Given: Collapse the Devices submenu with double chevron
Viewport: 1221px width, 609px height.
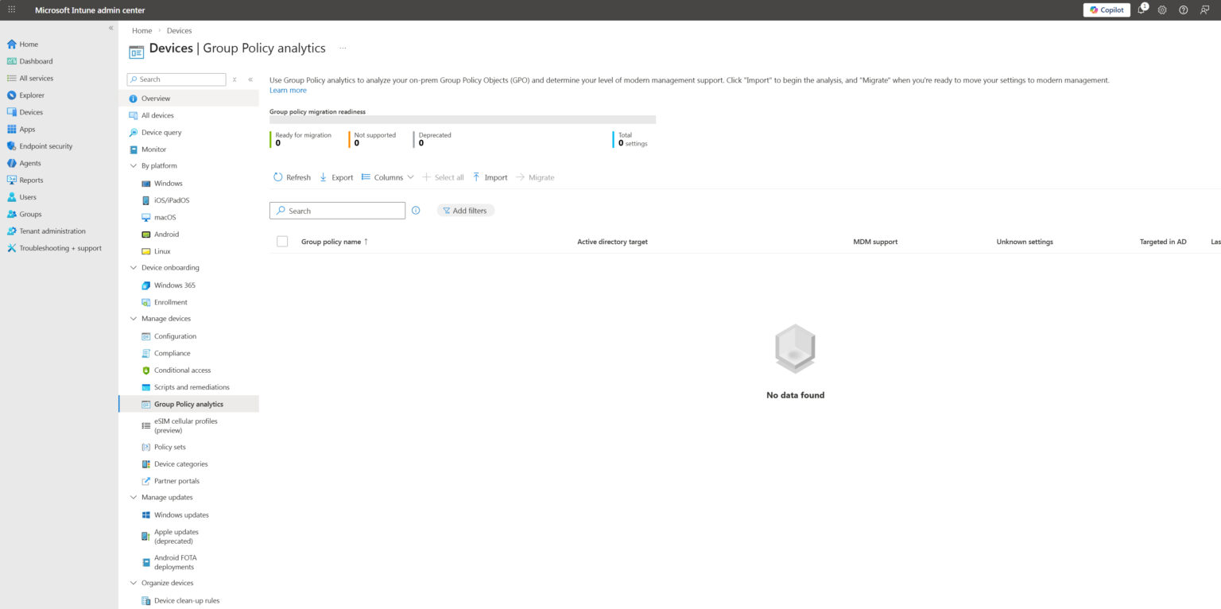Looking at the screenshot, I should (x=250, y=80).
